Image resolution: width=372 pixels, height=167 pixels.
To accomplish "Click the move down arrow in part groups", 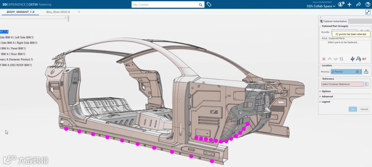I will click(x=335, y=59).
